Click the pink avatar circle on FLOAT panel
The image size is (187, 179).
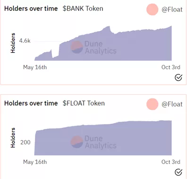(152, 104)
